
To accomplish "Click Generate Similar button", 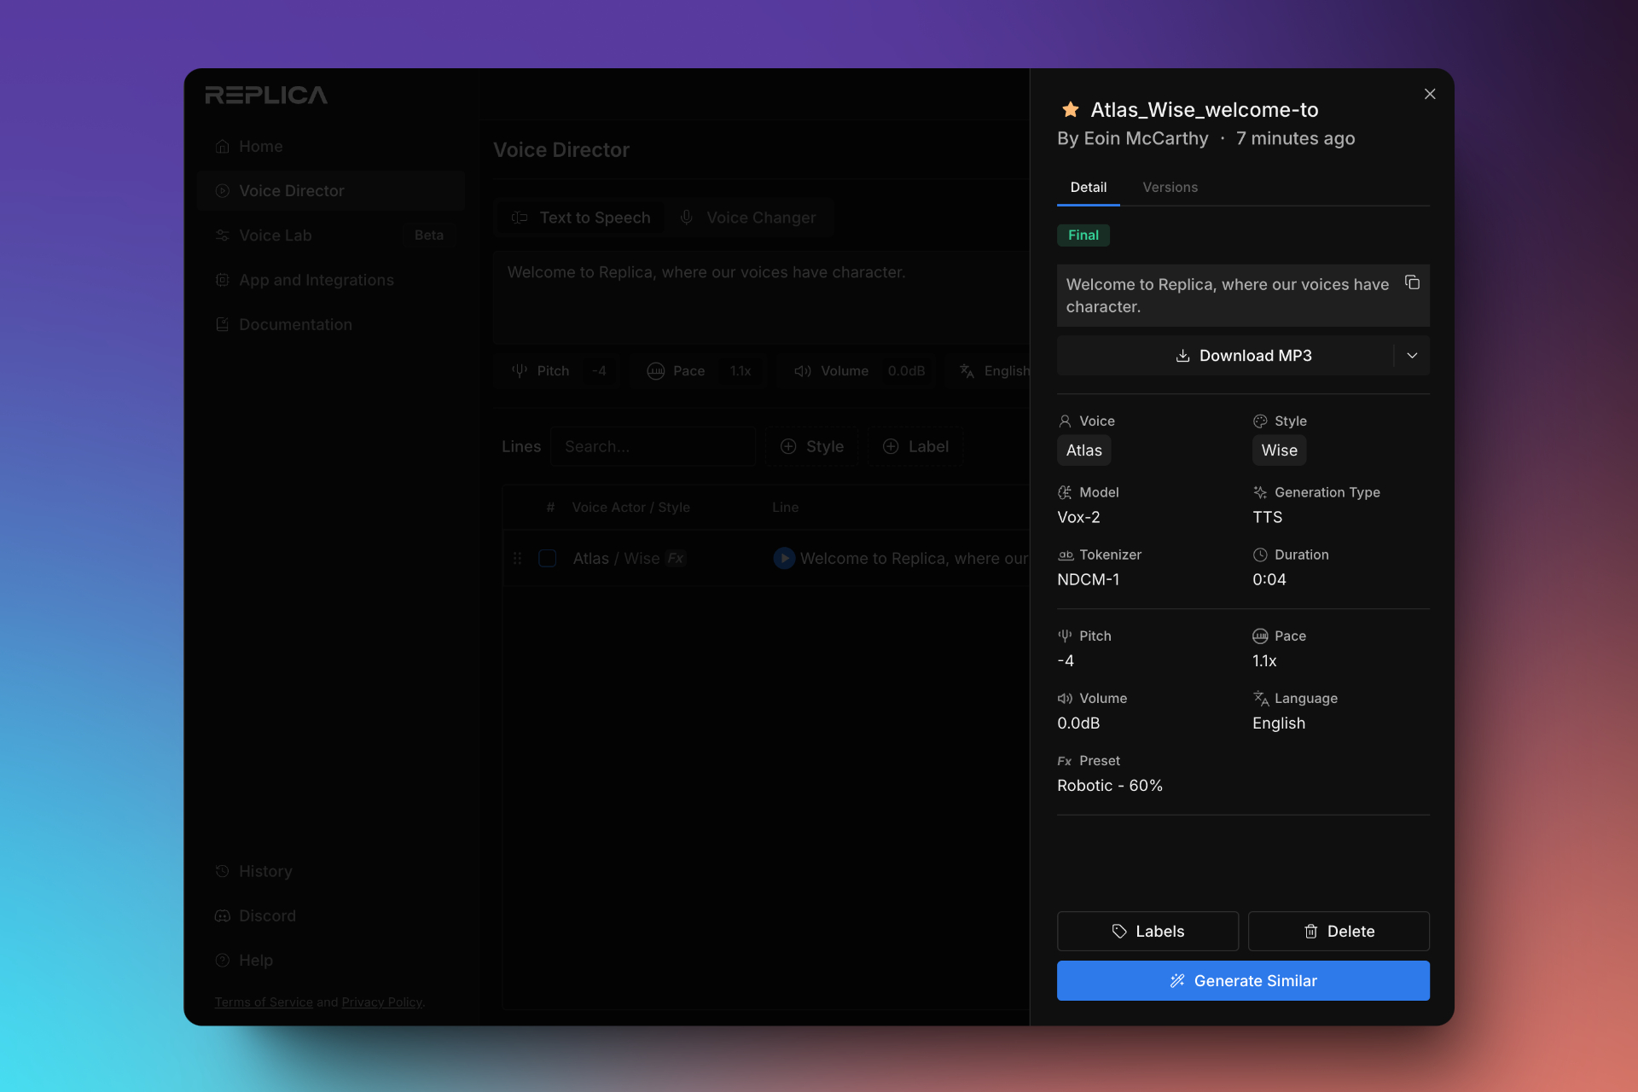I will click(x=1243, y=980).
